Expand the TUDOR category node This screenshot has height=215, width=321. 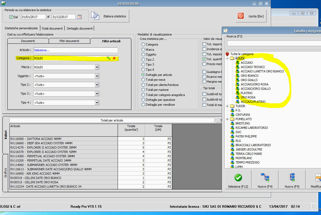coord(227,106)
